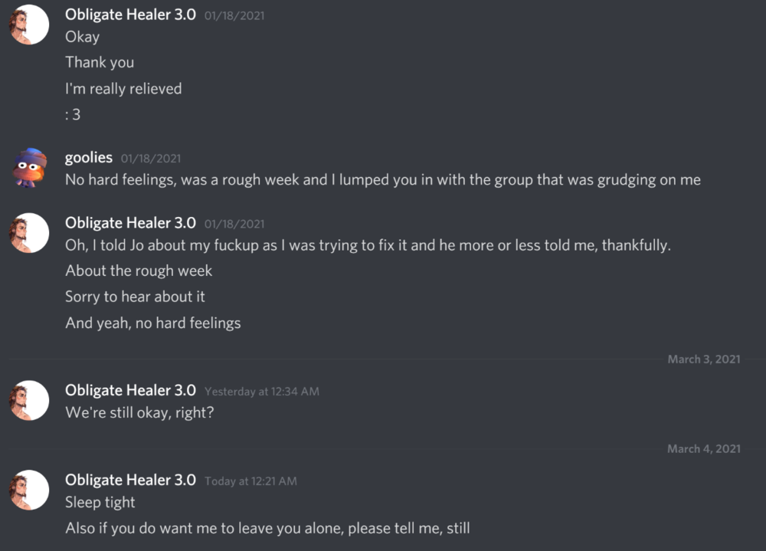The width and height of the screenshot is (766, 551).
Task: Click the avatar by the fuckup explanation message
Action: pos(28,233)
